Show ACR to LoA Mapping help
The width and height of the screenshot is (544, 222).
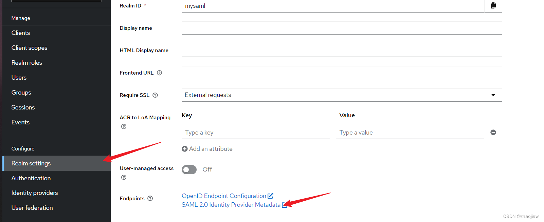point(124,126)
